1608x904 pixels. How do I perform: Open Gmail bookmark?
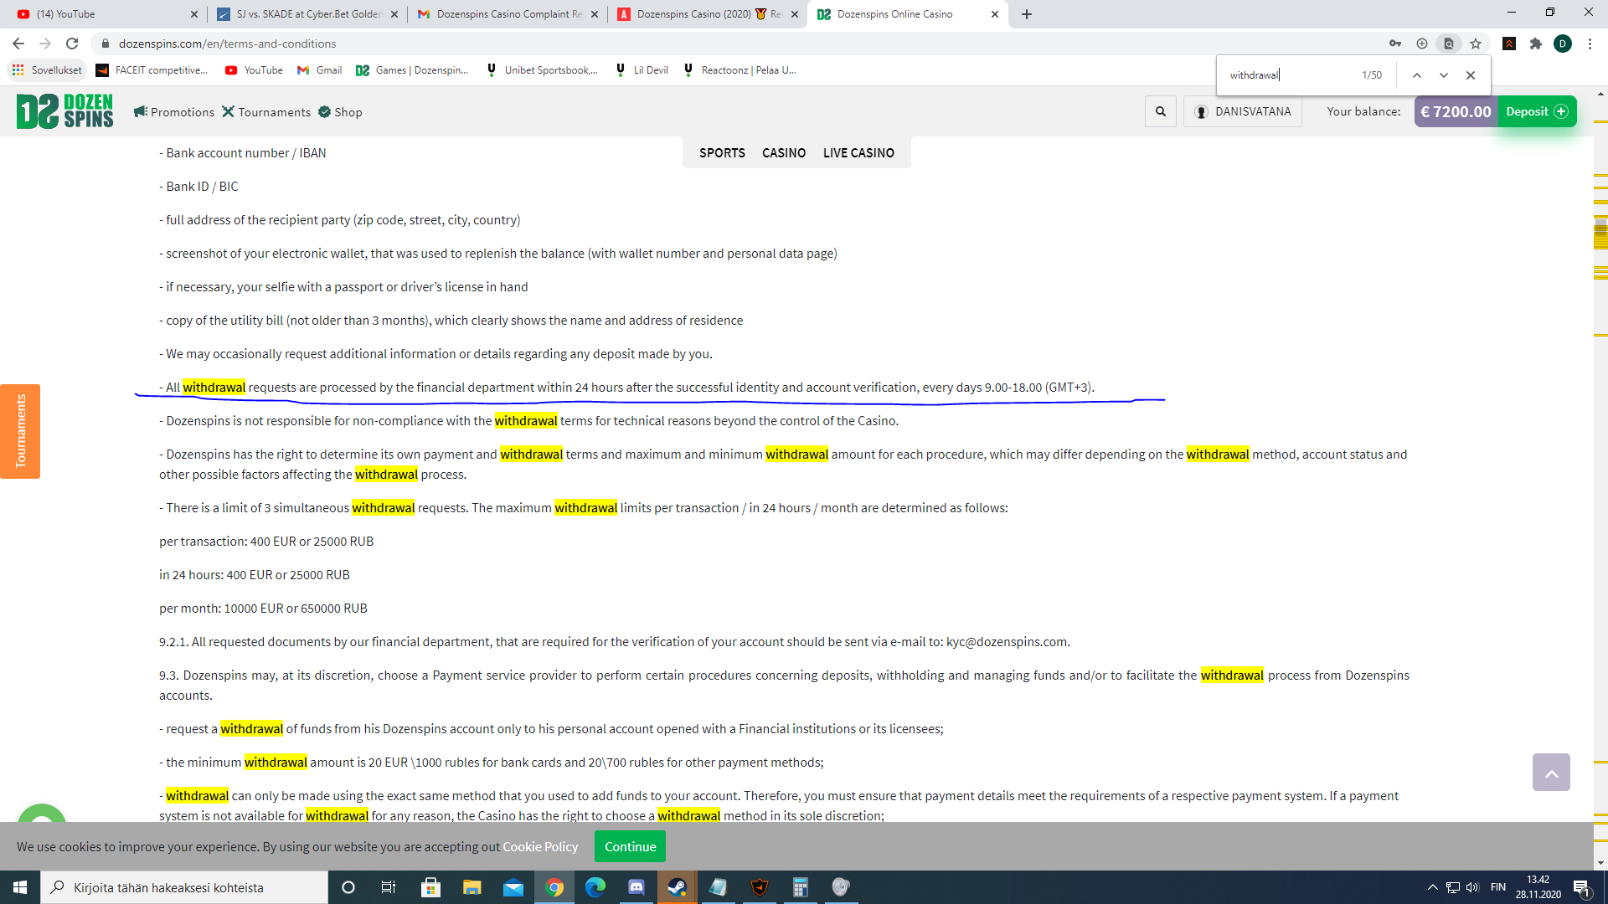(x=320, y=70)
